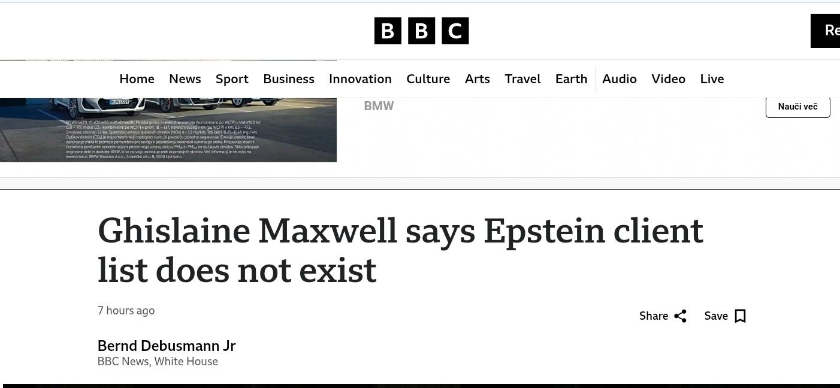Image resolution: width=840 pixels, height=388 pixels.
Task: Select Business in the navigation bar
Action: (288, 79)
